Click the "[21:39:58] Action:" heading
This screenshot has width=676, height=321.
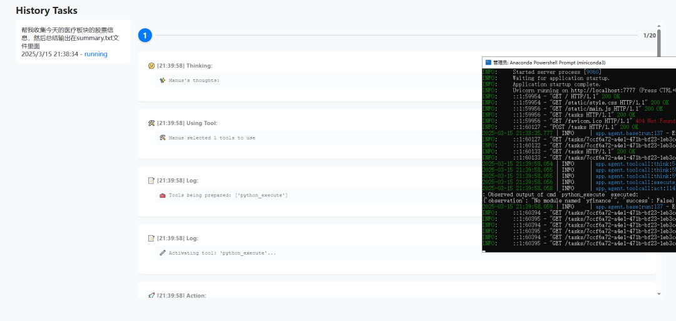pyautogui.click(x=182, y=295)
